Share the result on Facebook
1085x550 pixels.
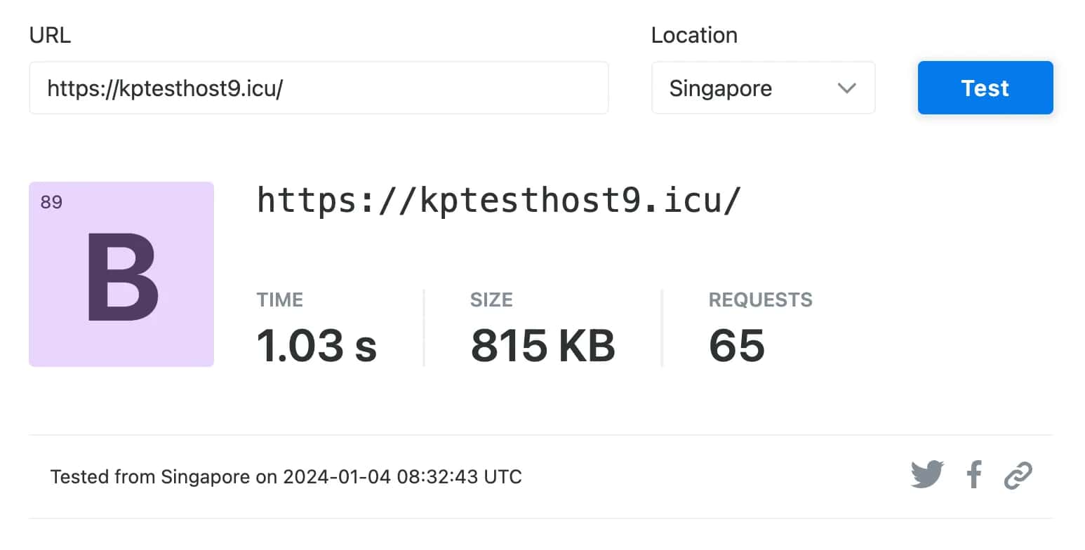(973, 475)
